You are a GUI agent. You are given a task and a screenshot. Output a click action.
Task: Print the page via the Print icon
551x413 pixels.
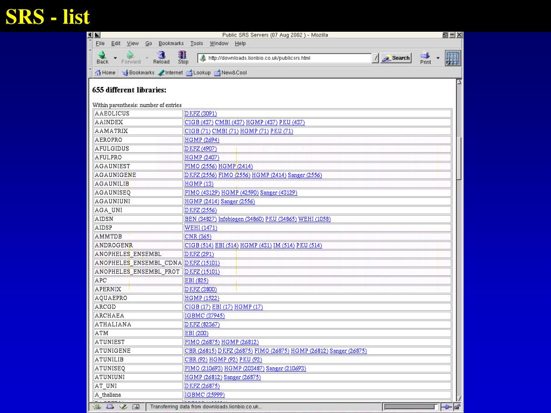pyautogui.click(x=425, y=58)
